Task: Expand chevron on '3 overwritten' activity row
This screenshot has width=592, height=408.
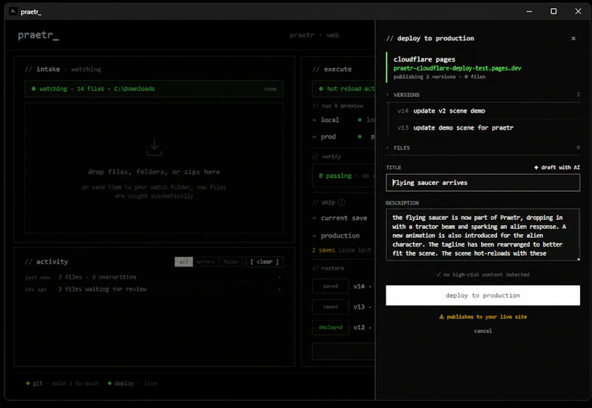Action: [x=280, y=277]
